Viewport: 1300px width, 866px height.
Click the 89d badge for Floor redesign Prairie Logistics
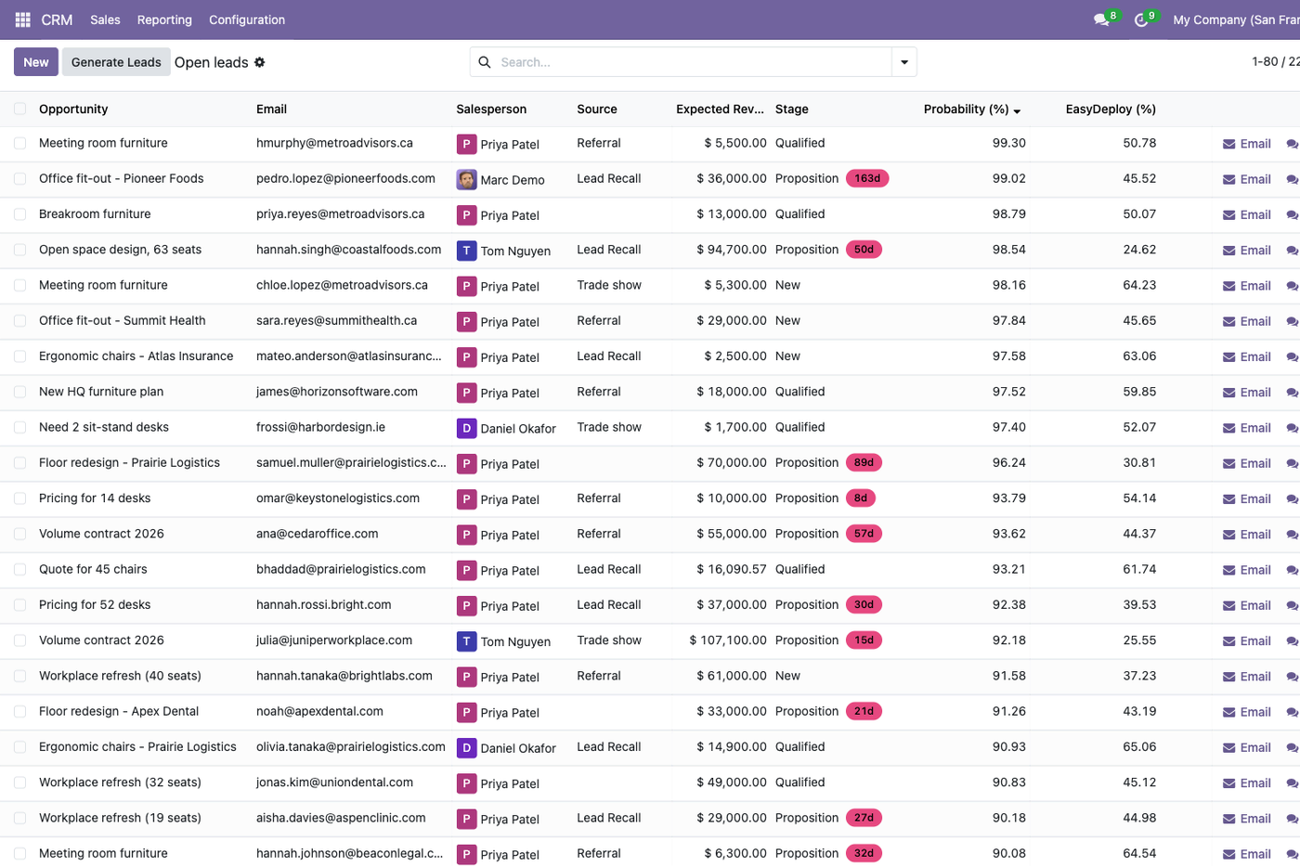[x=864, y=462]
